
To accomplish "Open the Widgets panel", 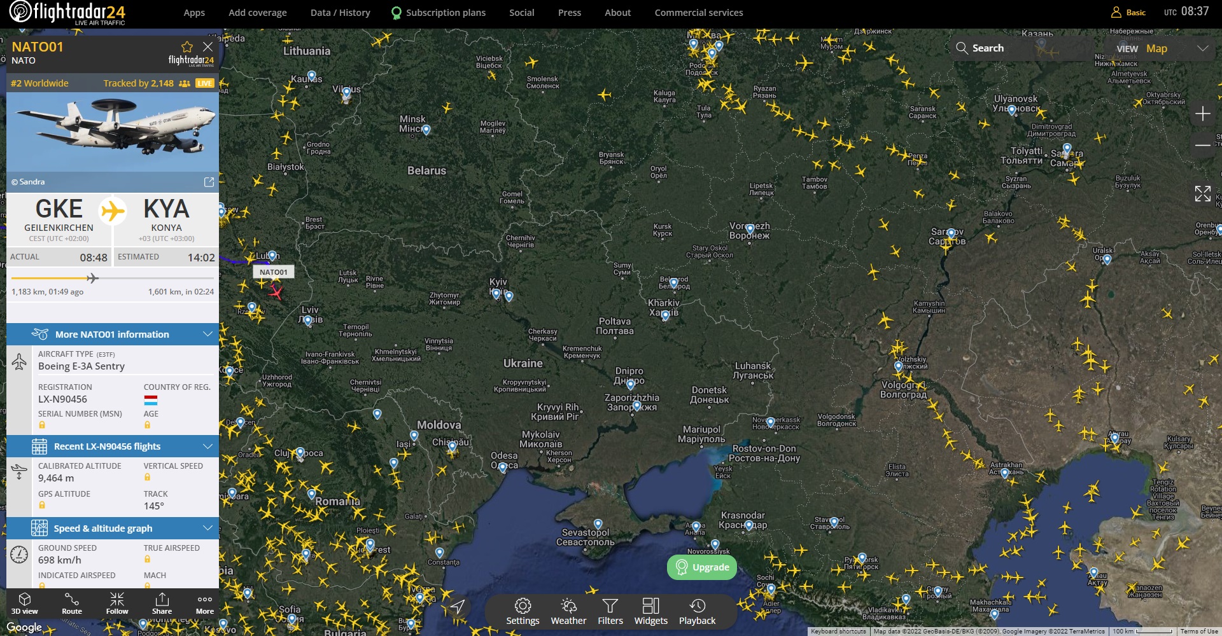I will coord(650,611).
